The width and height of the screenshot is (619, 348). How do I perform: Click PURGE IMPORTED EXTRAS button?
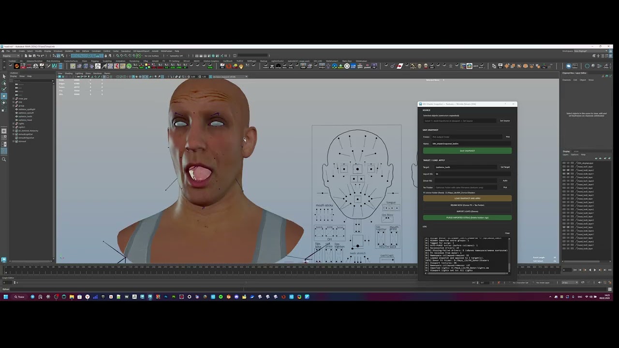click(x=467, y=217)
